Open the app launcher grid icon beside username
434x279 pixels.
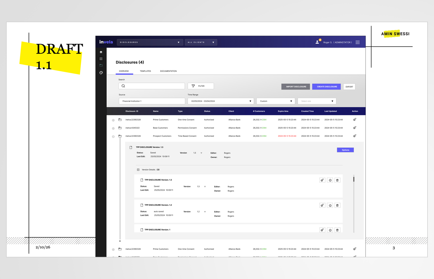[x=357, y=42]
